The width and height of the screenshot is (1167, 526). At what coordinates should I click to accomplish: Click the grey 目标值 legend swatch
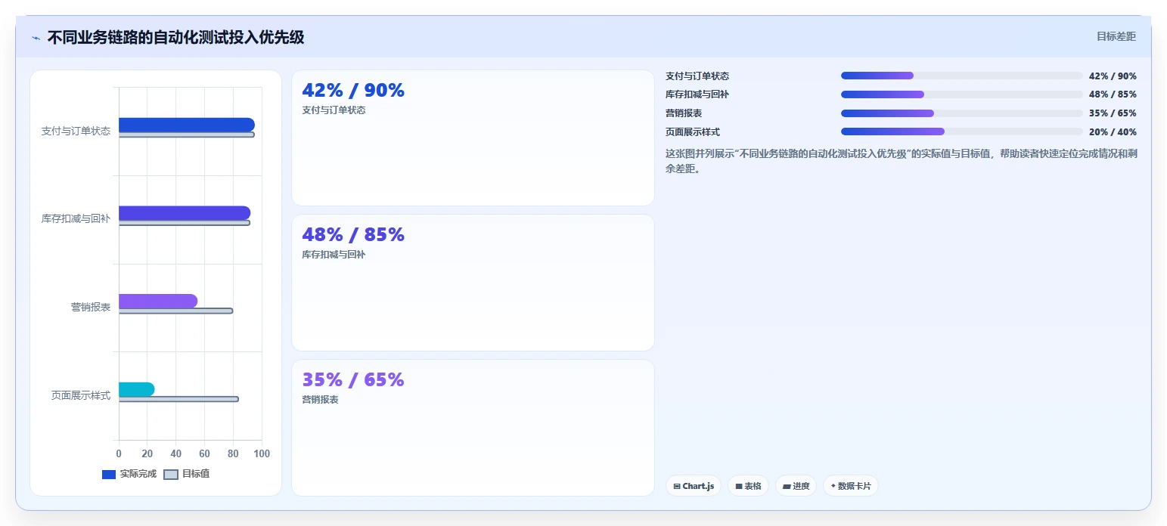(171, 475)
